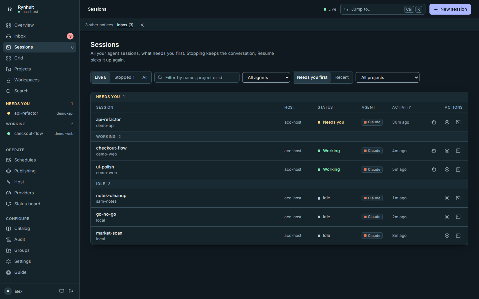Open terminal for the checkout-flow session
This screenshot has height=299, width=479.
click(x=458, y=151)
